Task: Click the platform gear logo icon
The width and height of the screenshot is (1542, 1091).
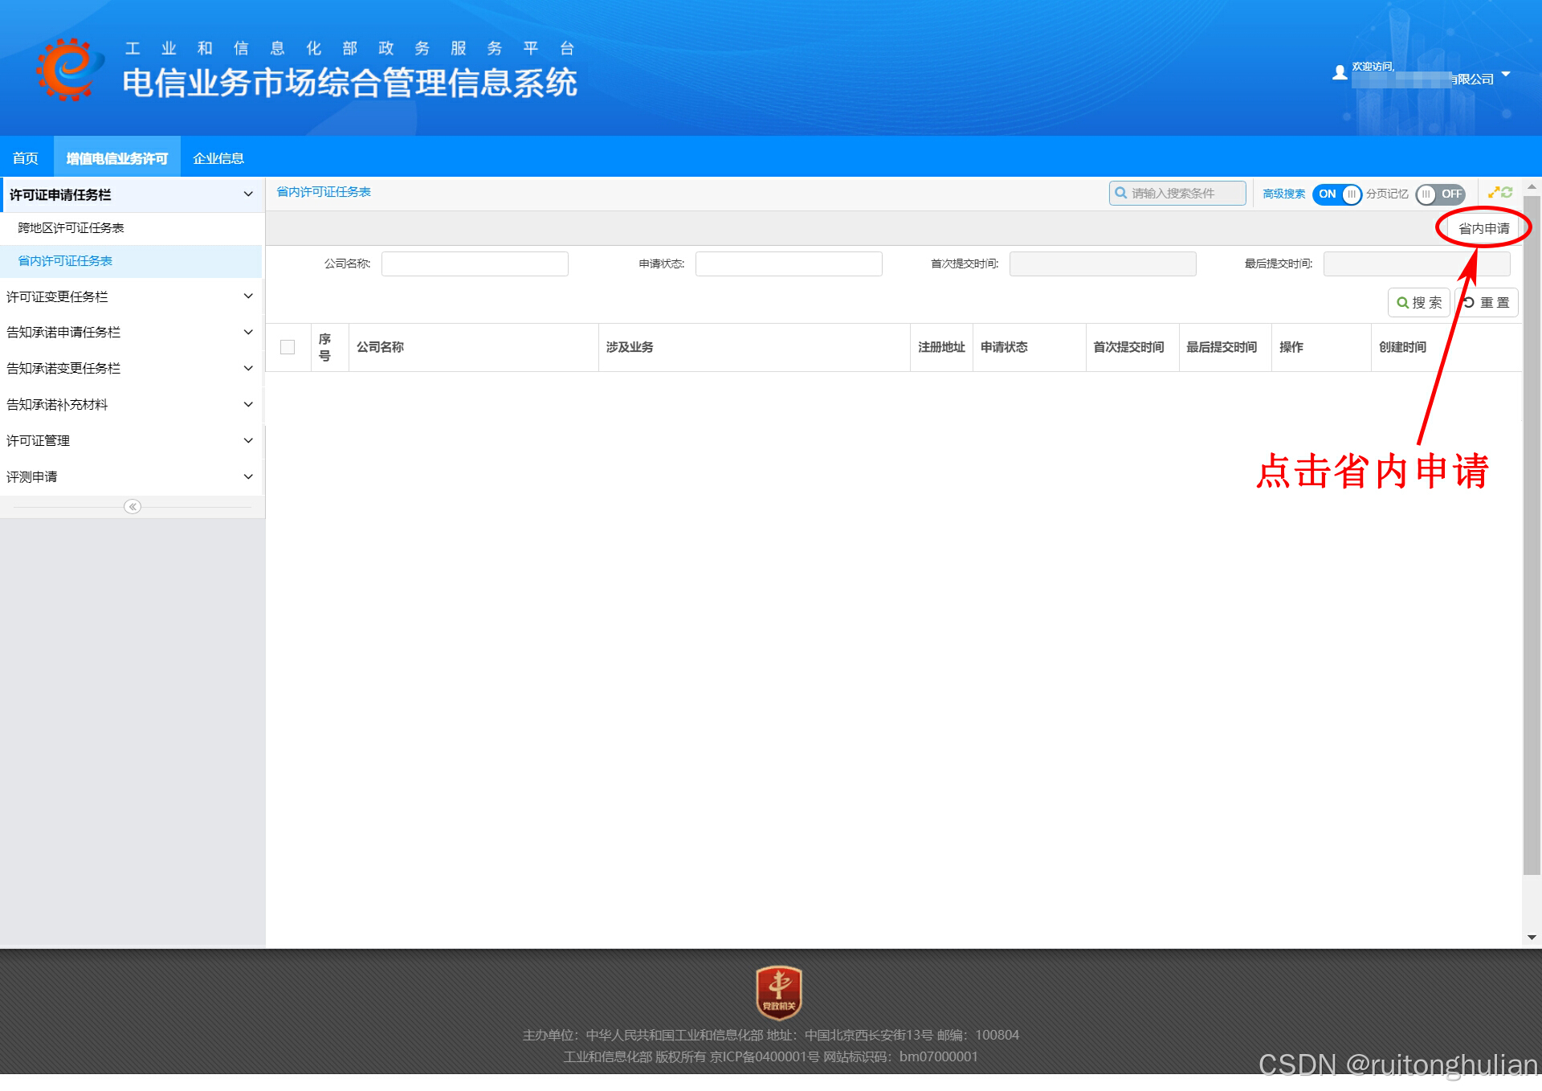Action: 67,70
